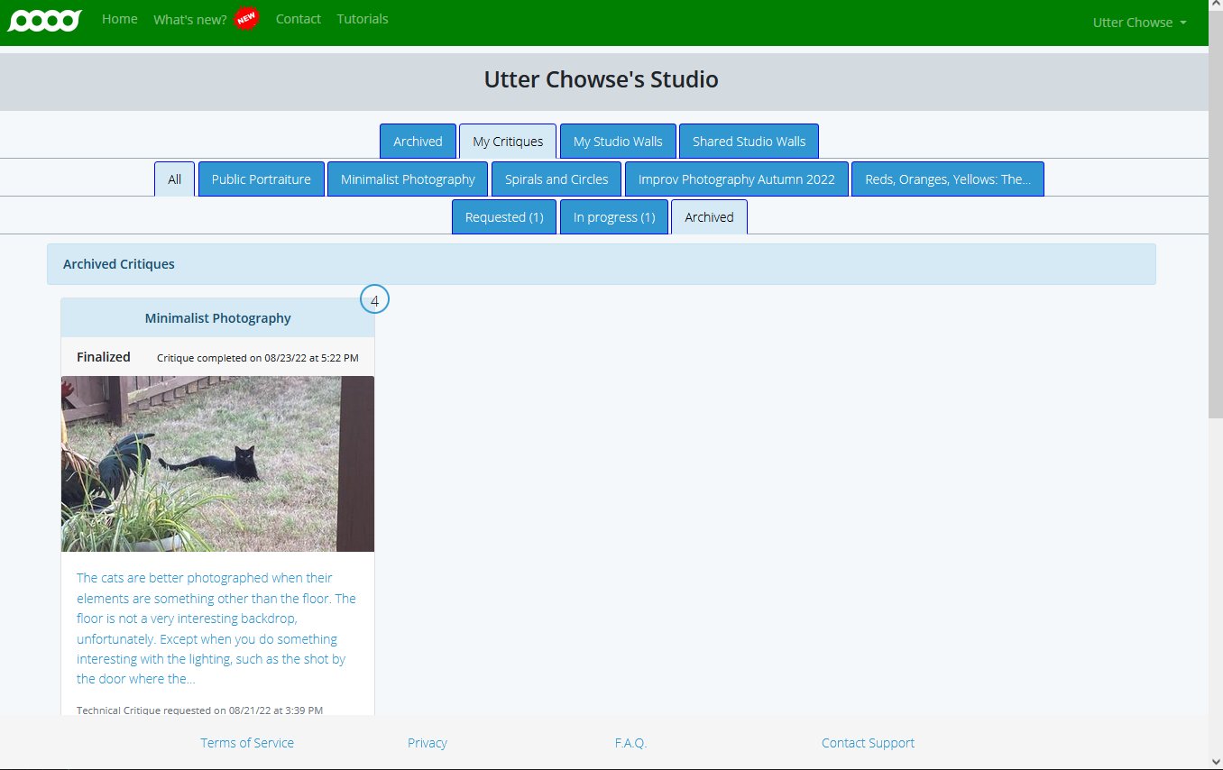Click the Utter Chowse's Studio heading
The height and width of the screenshot is (770, 1223).
[x=602, y=79]
